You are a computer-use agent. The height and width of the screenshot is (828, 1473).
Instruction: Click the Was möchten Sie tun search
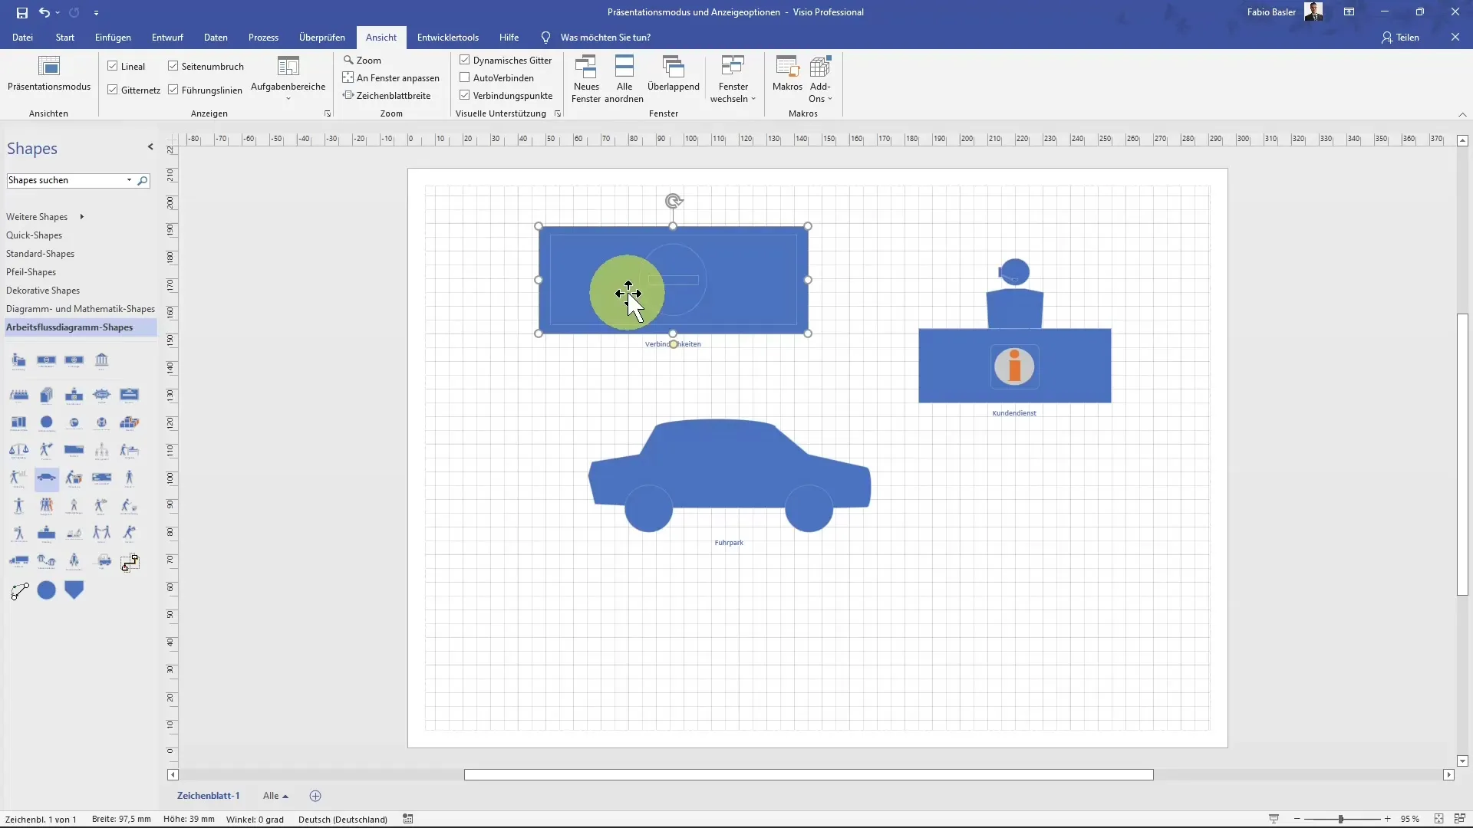point(605,37)
